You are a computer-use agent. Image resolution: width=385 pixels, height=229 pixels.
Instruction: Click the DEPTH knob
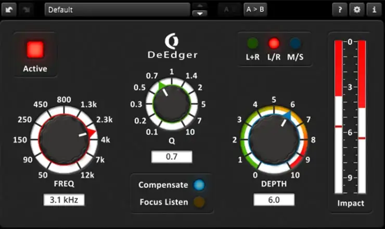[274, 139]
